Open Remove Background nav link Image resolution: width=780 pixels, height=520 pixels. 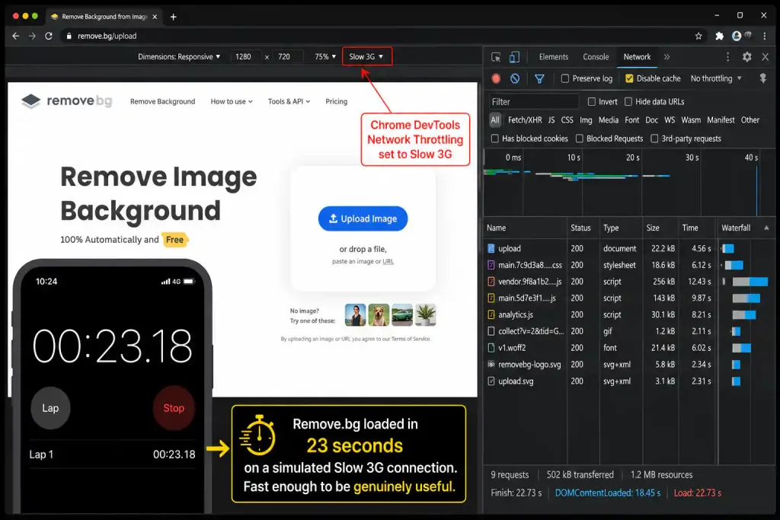[163, 101]
